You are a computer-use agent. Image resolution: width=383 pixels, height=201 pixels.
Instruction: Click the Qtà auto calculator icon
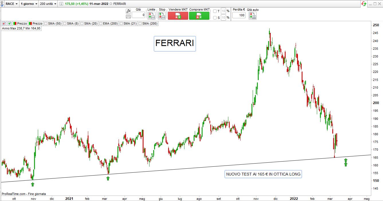coord(253,15)
